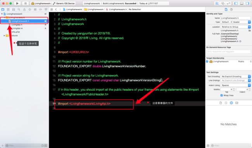
Task: Click No Selection in jump bar
Action: click(135, 9)
